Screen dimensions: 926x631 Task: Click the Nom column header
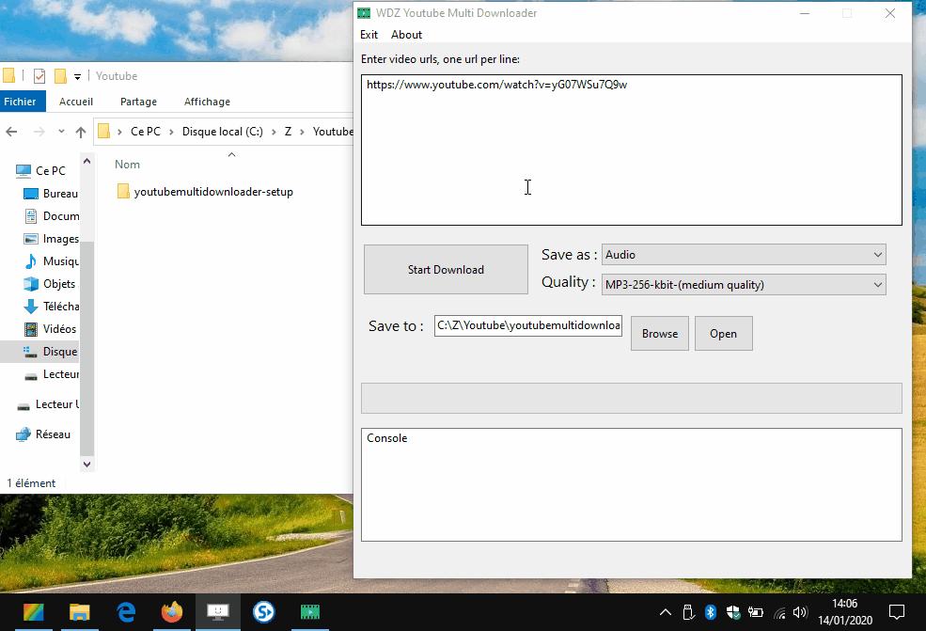pyautogui.click(x=128, y=165)
